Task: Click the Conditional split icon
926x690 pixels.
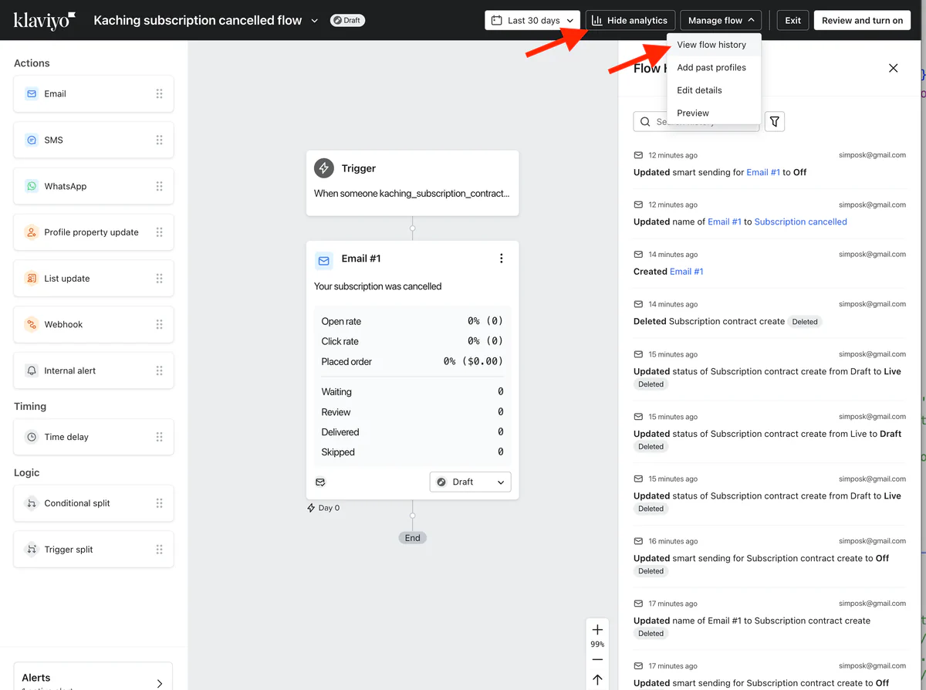Action: point(32,503)
